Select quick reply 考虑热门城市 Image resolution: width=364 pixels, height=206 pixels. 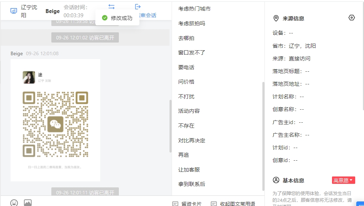pos(194,8)
